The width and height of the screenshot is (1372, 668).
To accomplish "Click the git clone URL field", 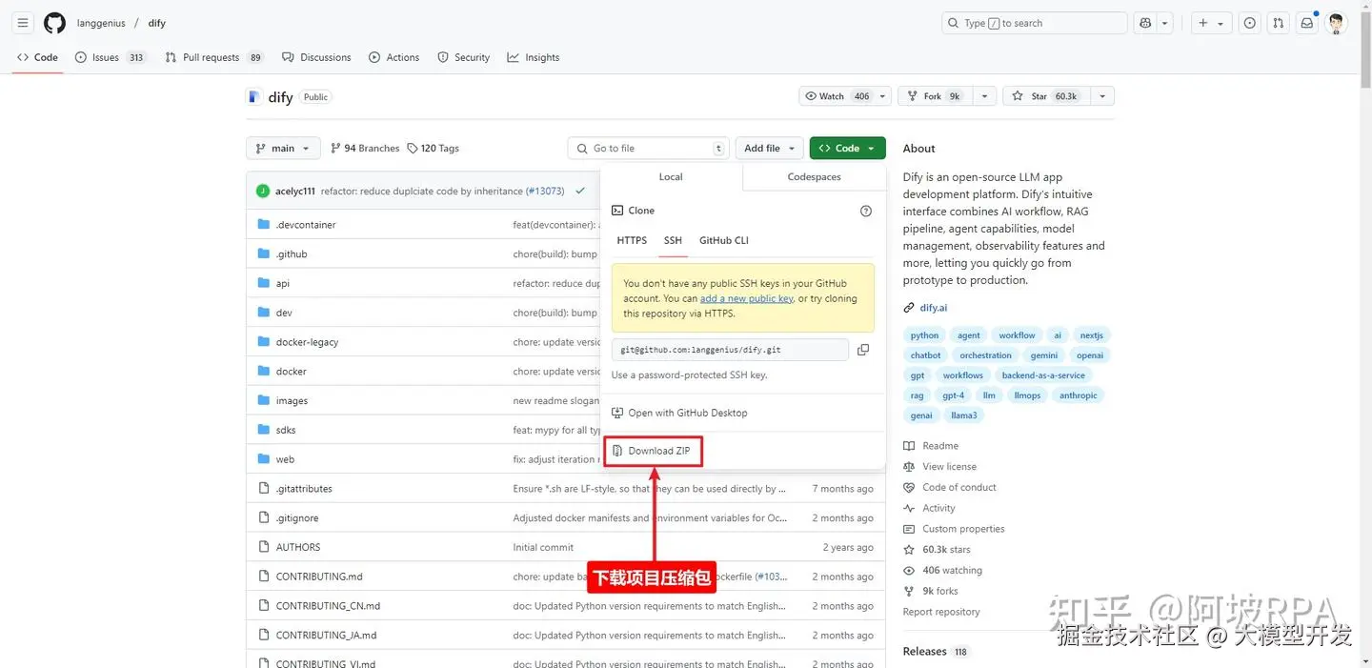I will (730, 350).
